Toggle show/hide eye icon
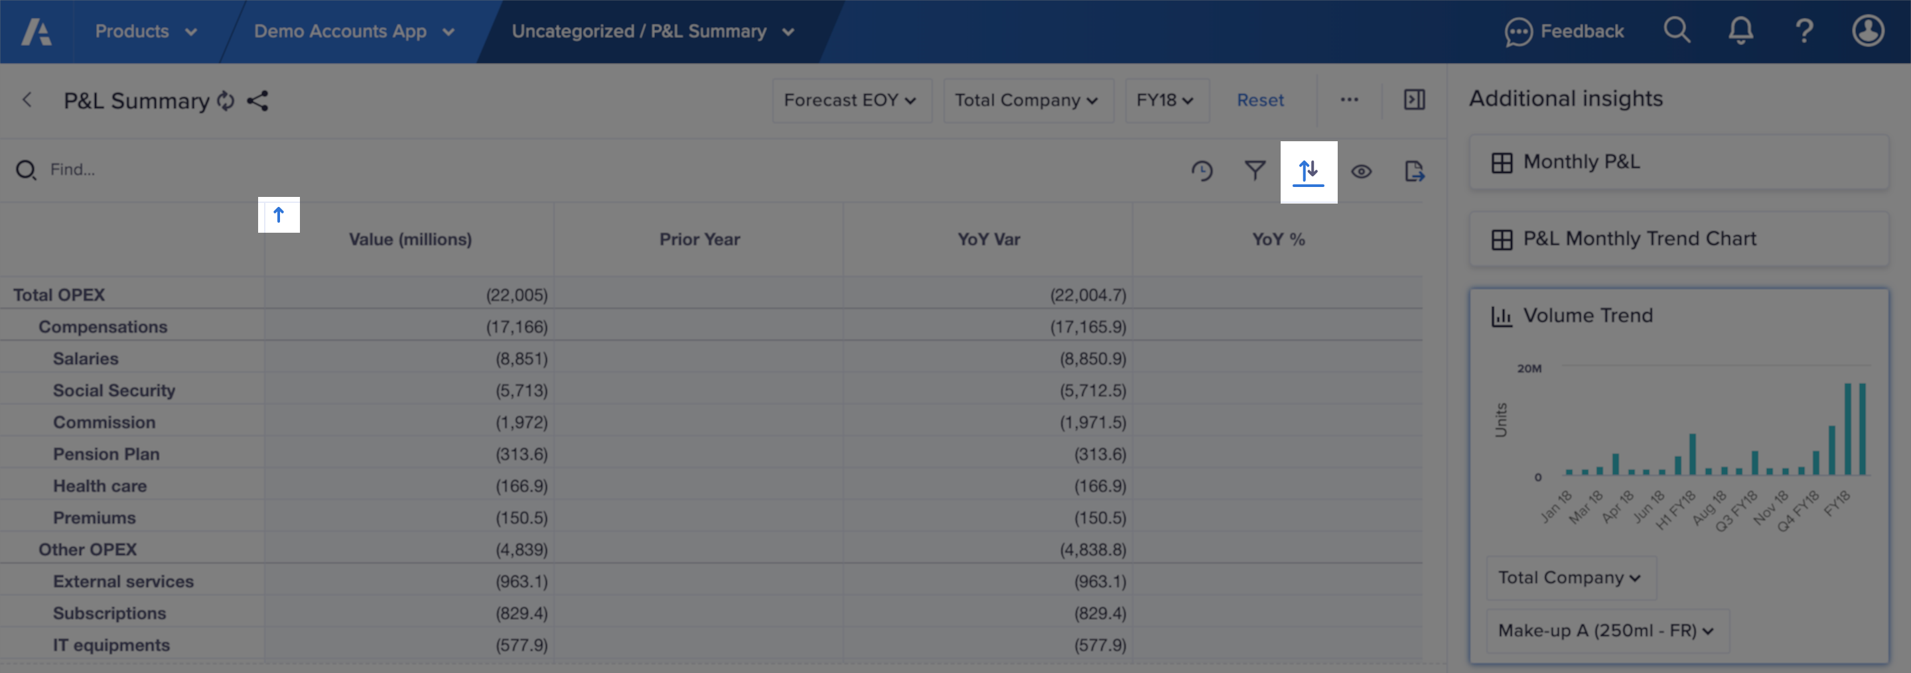 click(x=1362, y=171)
